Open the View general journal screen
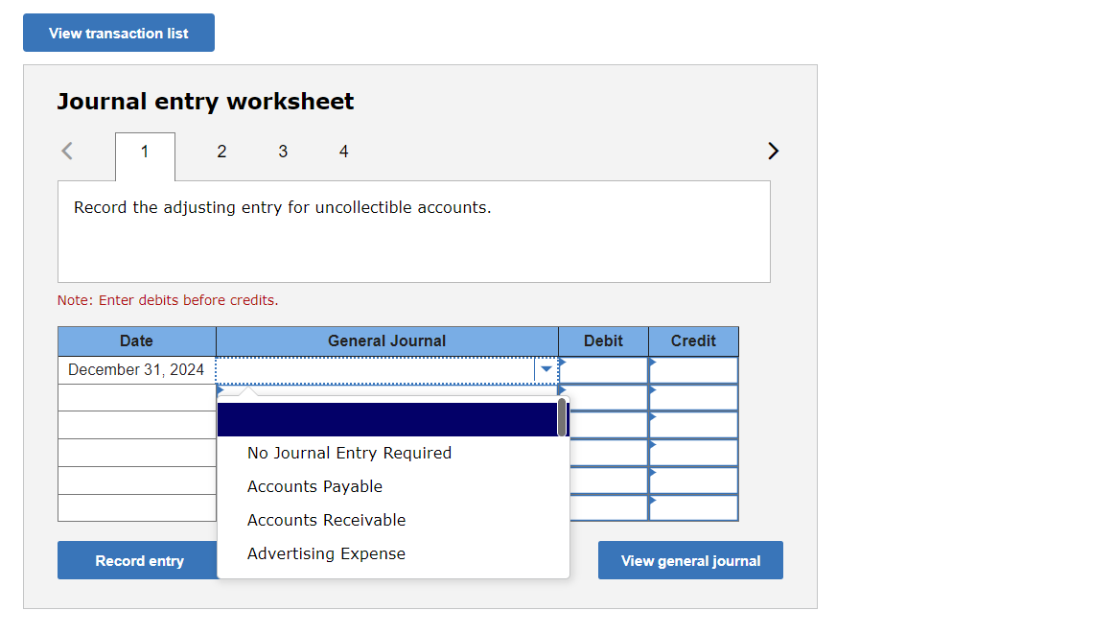This screenshot has width=1115, height=634. point(690,560)
